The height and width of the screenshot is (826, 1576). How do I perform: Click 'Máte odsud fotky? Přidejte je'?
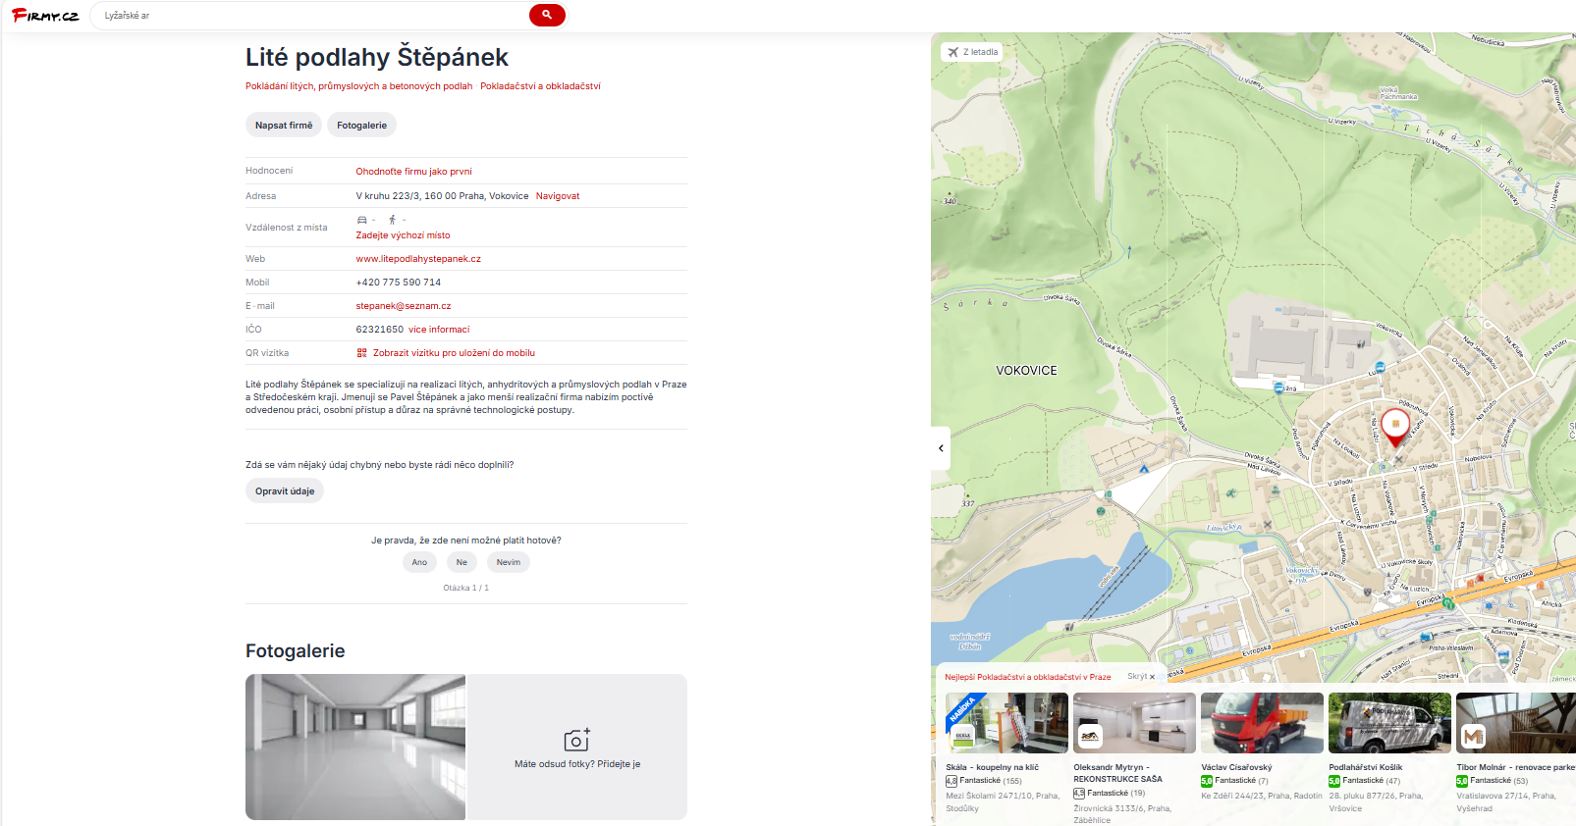point(577,764)
